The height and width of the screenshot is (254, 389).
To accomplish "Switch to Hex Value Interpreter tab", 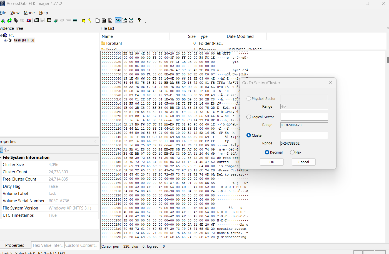I will coord(48,245).
